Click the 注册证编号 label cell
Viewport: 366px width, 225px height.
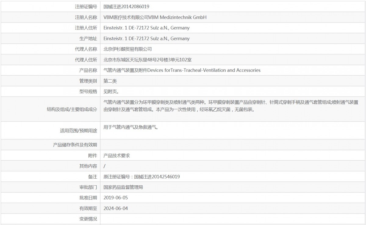point(86,6)
